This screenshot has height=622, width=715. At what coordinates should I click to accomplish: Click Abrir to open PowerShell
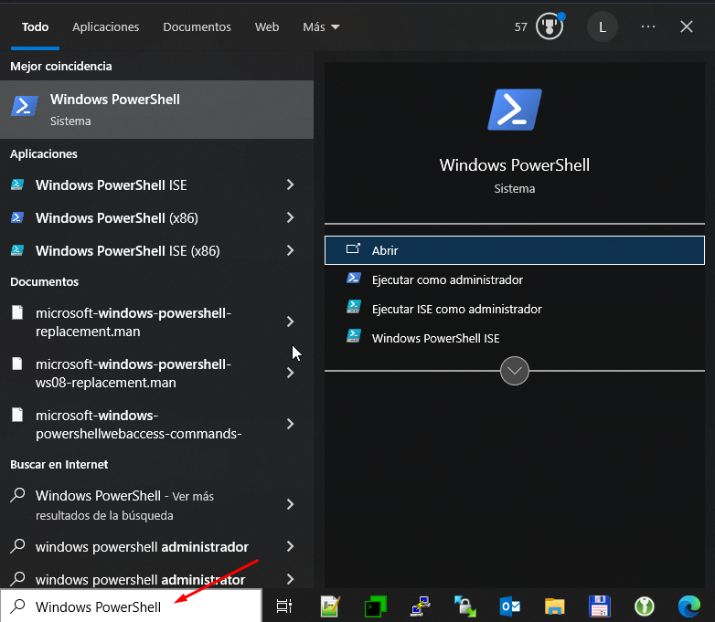pyautogui.click(x=515, y=250)
